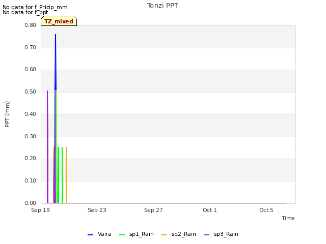Click the orange sp2_Rain legend color marker
326x244 pixels.
click(164, 235)
